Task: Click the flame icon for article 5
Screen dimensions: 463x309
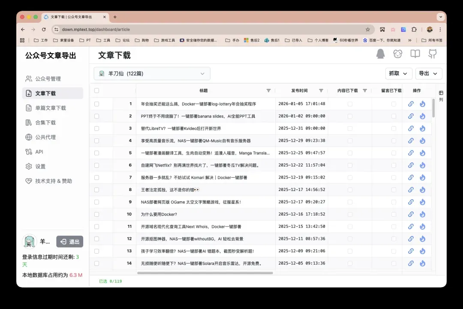Action: 422,153
